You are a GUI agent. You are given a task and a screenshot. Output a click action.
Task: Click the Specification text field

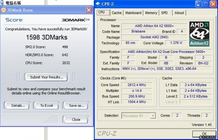click(167, 52)
